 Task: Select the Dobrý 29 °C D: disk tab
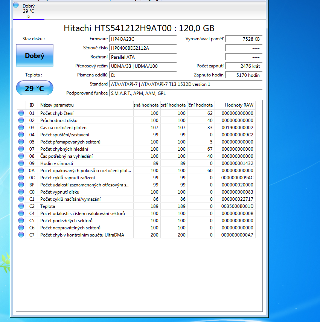[29, 11]
